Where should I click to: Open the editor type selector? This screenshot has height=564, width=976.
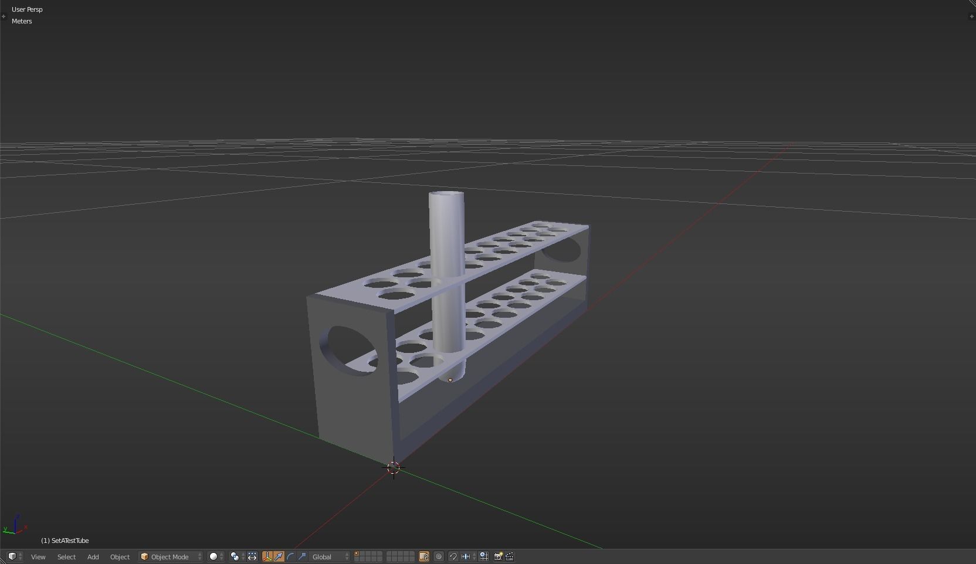pyautogui.click(x=15, y=556)
